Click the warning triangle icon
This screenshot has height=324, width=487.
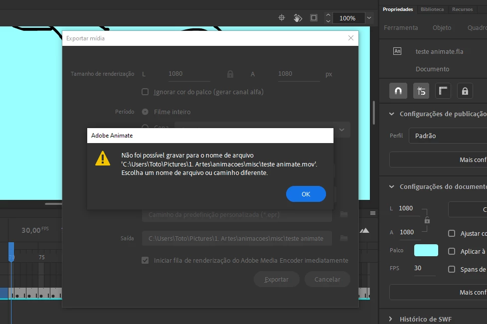(103, 158)
